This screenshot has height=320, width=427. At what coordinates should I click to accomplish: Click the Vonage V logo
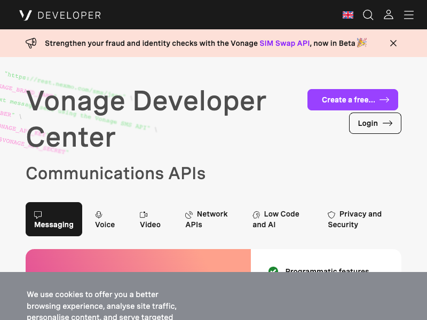coord(26,15)
